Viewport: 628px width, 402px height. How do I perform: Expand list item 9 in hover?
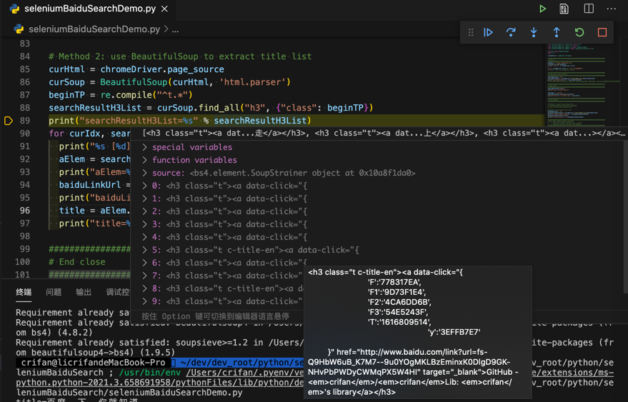144,301
